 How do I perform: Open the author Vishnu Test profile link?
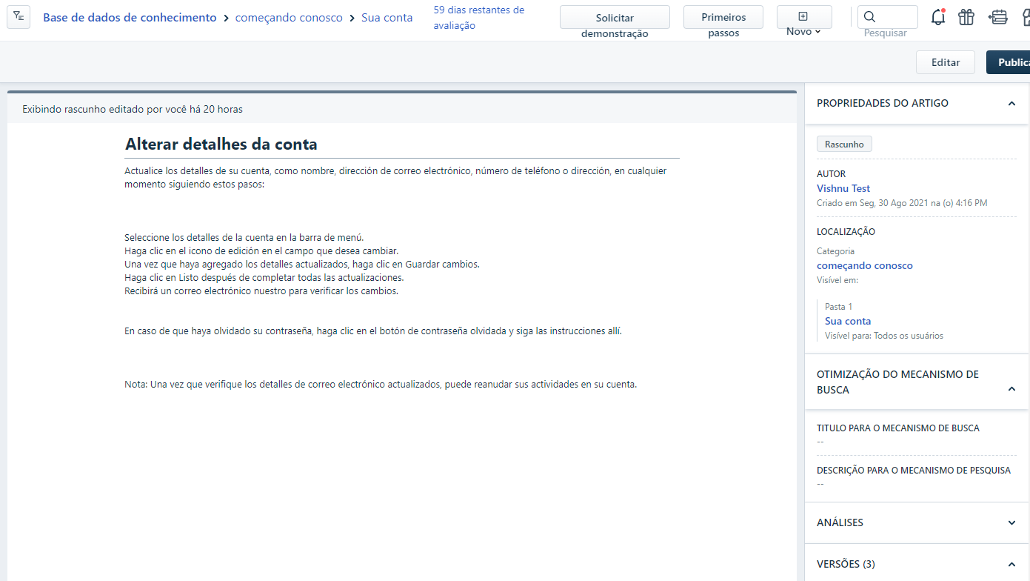(843, 188)
